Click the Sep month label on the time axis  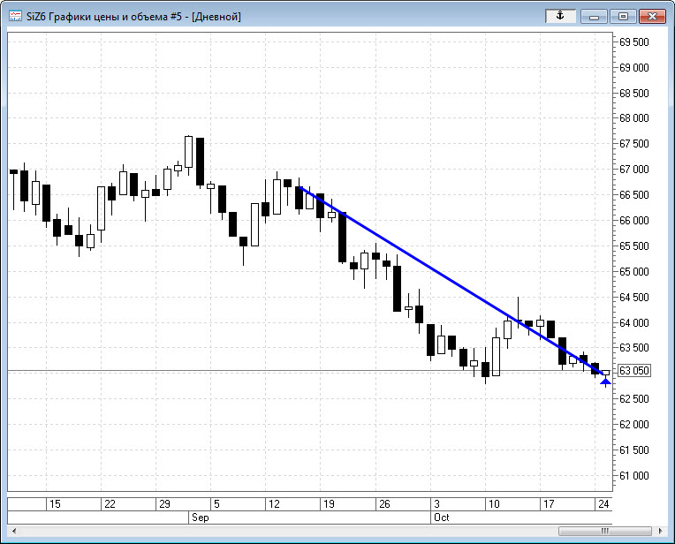coord(201,518)
